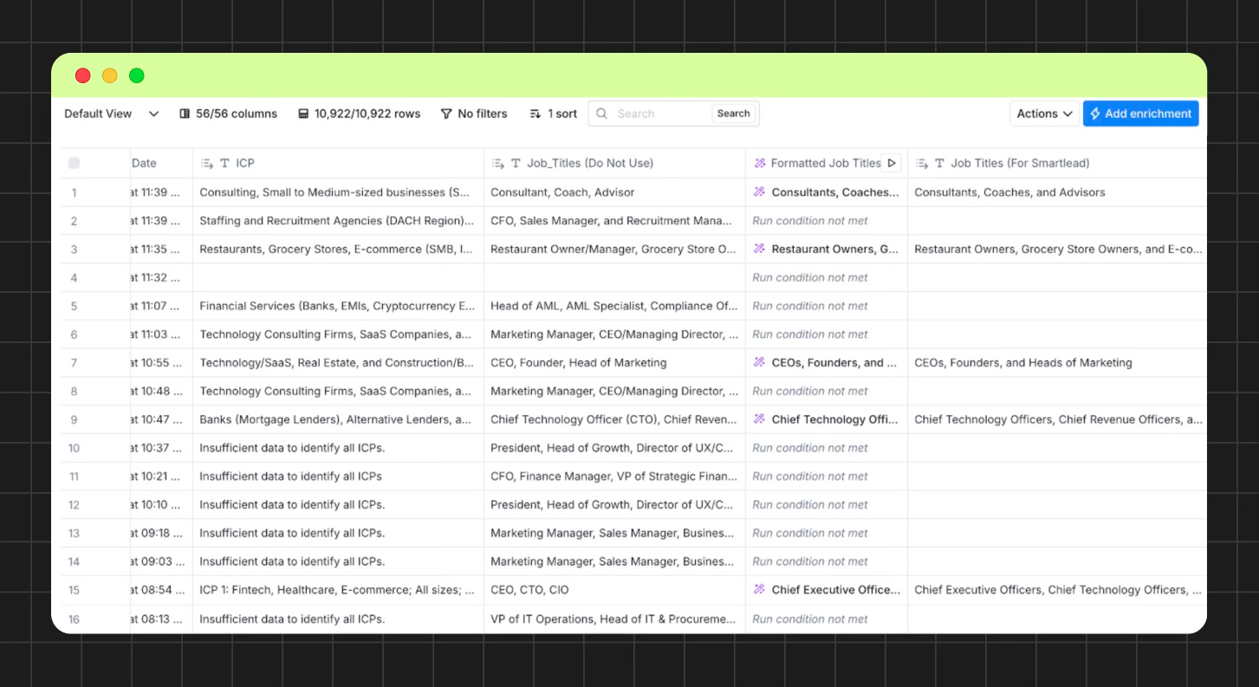Select row 7's checkbox area
Screen dimensions: 1259x687
pyautogui.click(x=74, y=362)
